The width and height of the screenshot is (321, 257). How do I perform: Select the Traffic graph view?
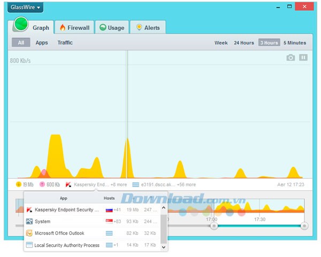click(x=65, y=43)
